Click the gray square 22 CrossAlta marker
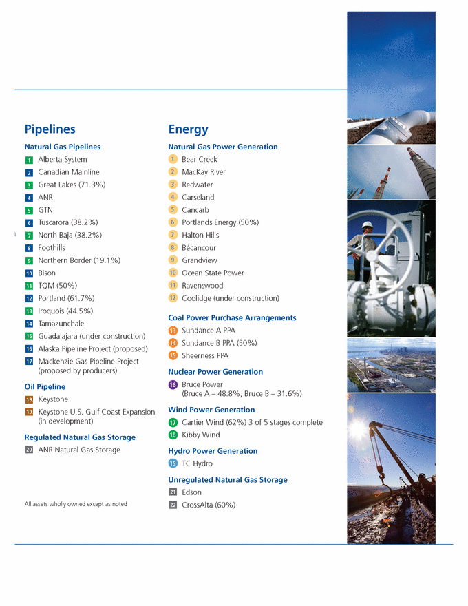The height and width of the screenshot is (606, 468). (x=173, y=505)
